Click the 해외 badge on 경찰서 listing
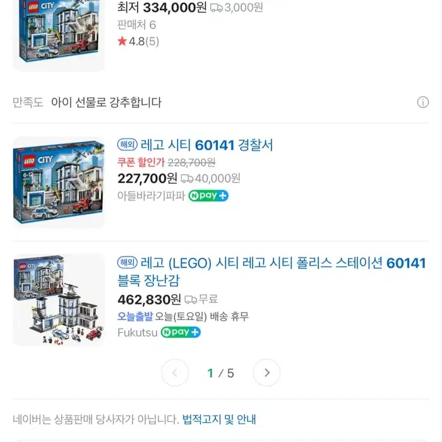The image size is (442, 442). point(128,145)
